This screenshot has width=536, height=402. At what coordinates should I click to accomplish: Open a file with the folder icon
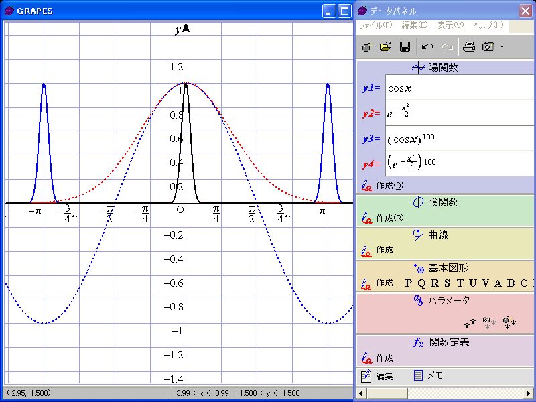click(x=385, y=47)
